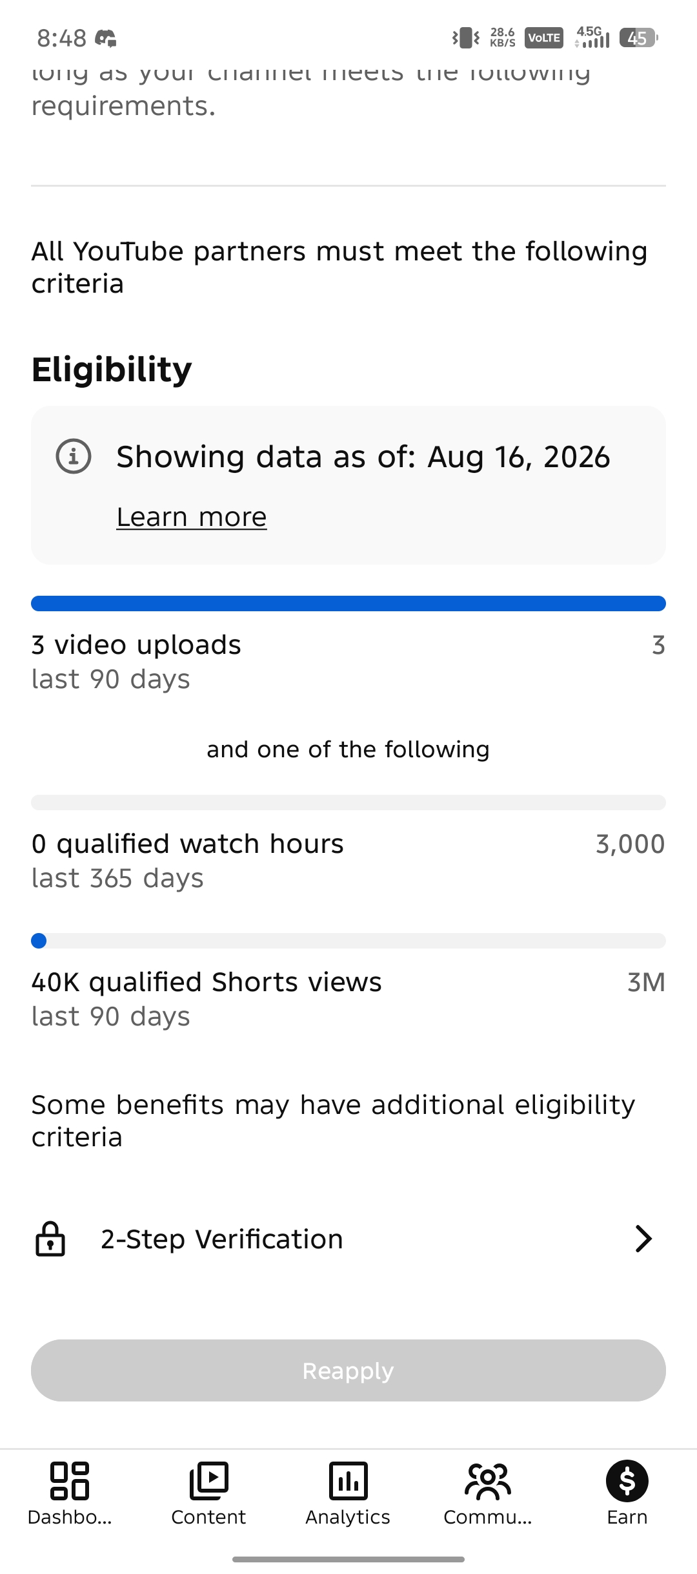Open the 2-Step Verification row

348,1239
